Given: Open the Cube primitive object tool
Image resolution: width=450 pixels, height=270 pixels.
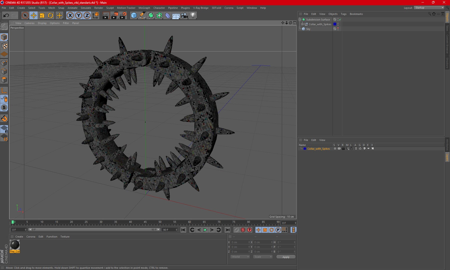Looking at the screenshot, I should pyautogui.click(x=134, y=15).
